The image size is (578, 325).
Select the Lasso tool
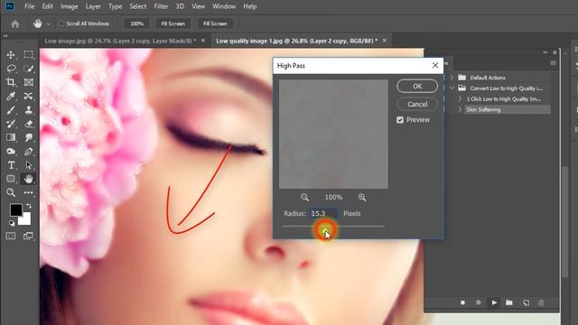11,69
